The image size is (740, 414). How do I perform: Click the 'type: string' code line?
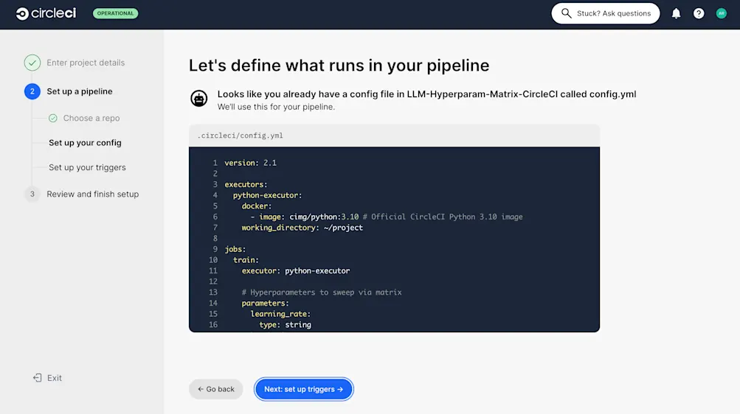[x=285, y=325]
